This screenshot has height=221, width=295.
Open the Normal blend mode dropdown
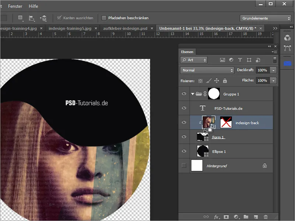point(207,70)
